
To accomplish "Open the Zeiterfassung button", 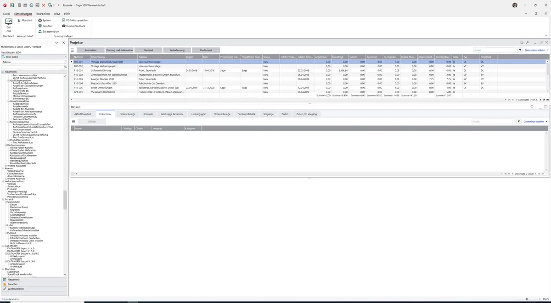I will (177, 50).
